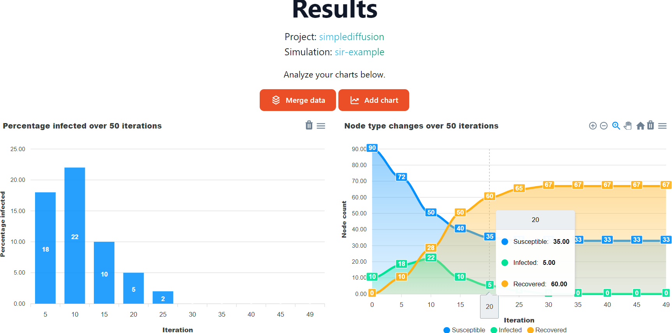The width and height of the screenshot is (672, 333).
Task: Activate the panning hand tool
Action: click(x=628, y=126)
